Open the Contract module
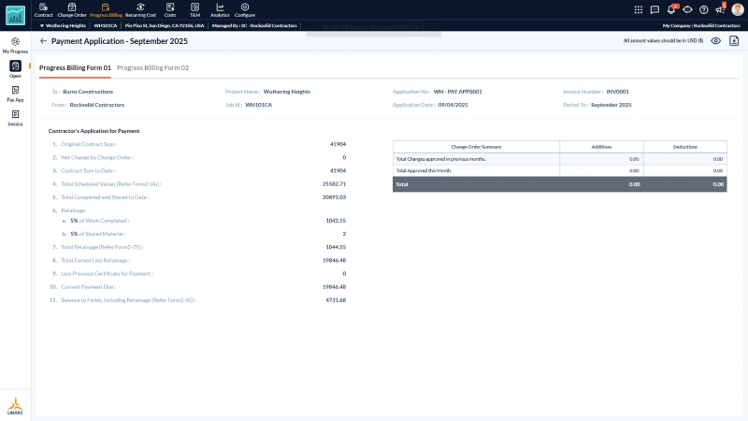 (43, 10)
